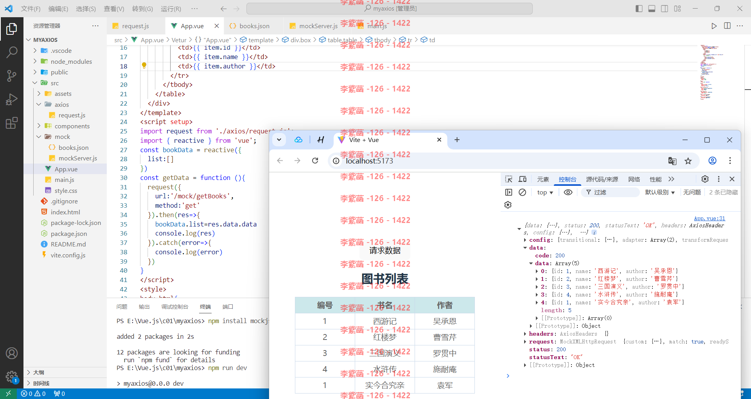Image resolution: width=751 pixels, height=399 pixels.
Task: Open Accounts menu in activity bar
Action: [x=12, y=353]
